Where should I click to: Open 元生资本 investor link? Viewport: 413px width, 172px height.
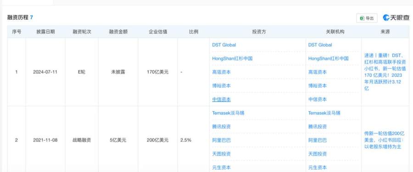point(221,167)
